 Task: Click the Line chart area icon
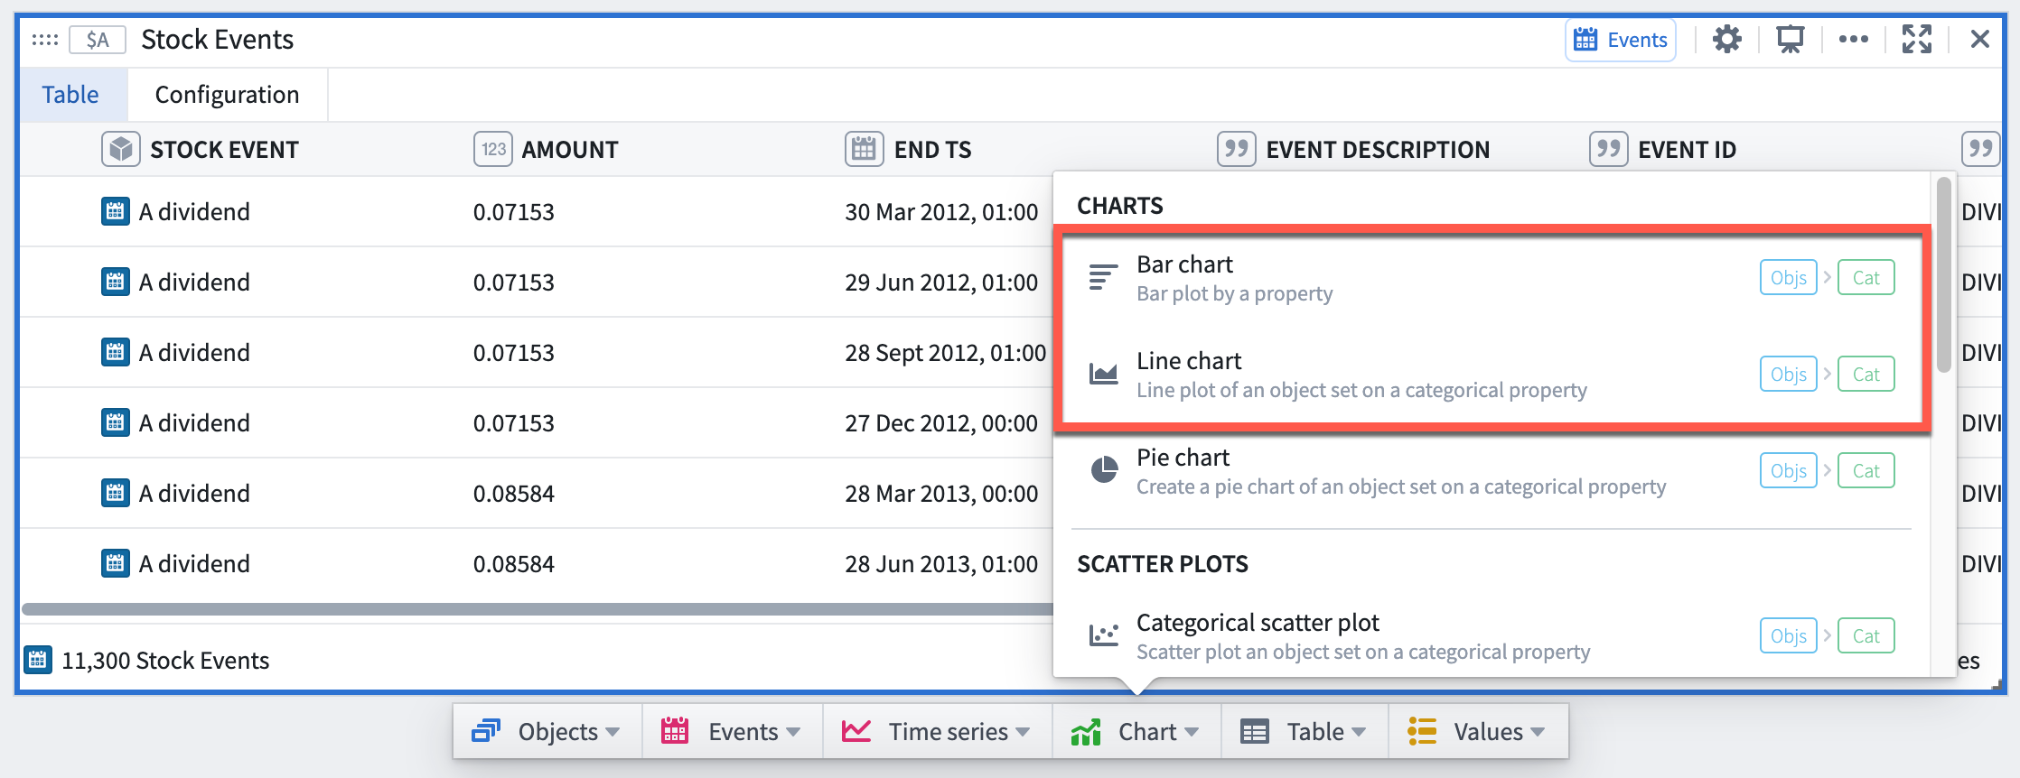click(x=1103, y=374)
